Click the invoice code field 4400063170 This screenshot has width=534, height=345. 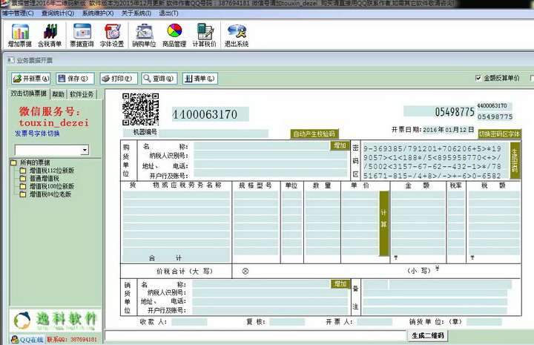[x=210, y=114]
